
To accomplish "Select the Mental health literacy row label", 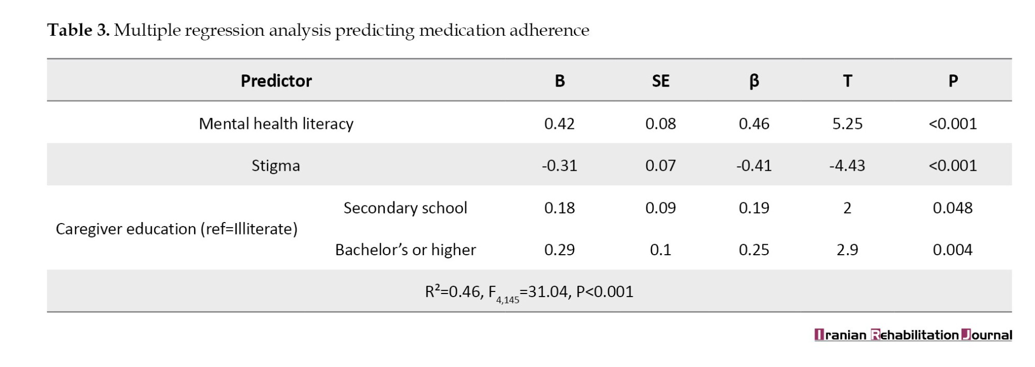I will click(276, 124).
